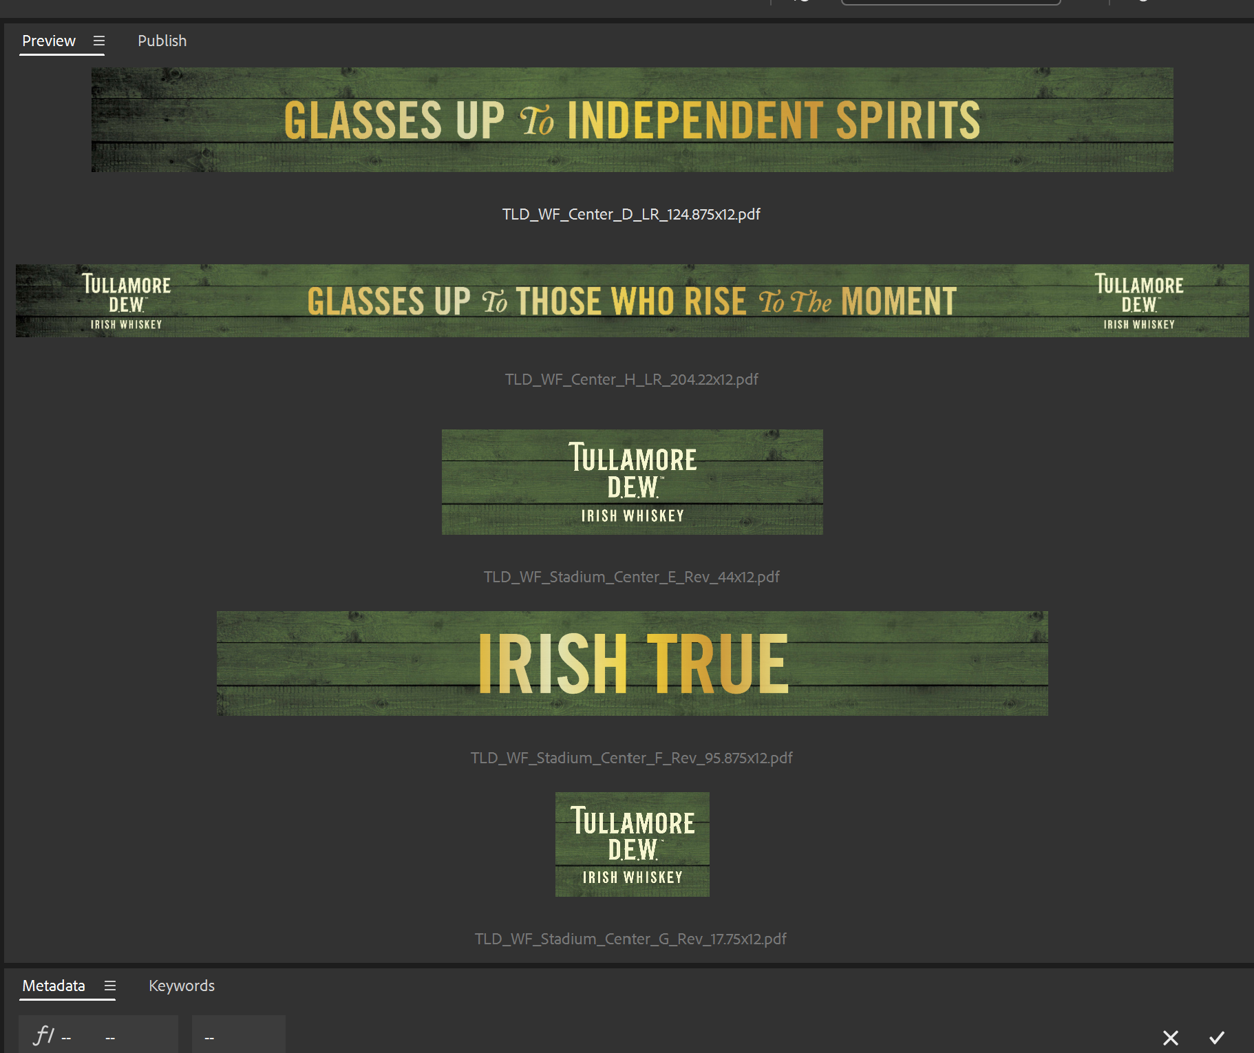The width and height of the screenshot is (1254, 1053).
Task: Click filename TLD_WF_Stadium_Center_F_Rev_95.875x12.pdf
Action: [x=631, y=758]
